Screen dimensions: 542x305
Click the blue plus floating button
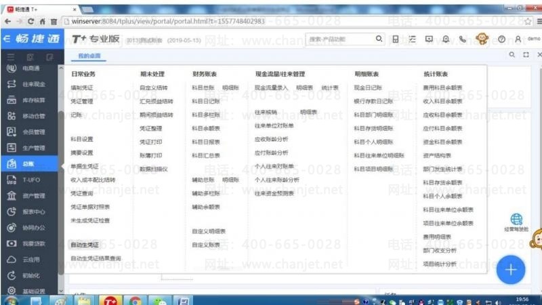coord(511,270)
